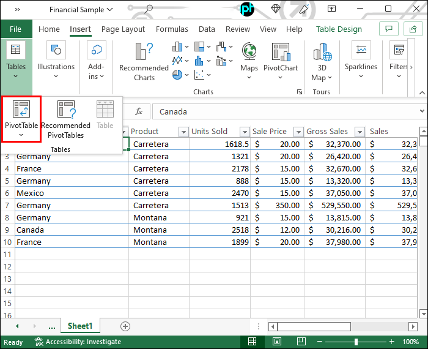
Task: Switch to Normal view in status bar
Action: point(253,342)
